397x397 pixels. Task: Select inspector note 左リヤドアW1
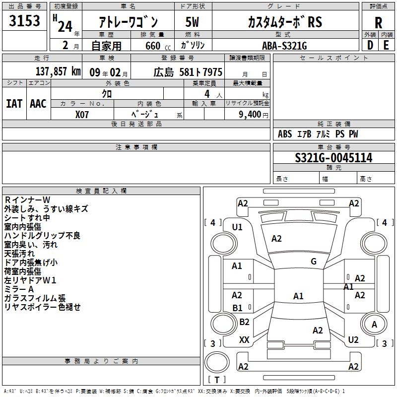[30, 280]
